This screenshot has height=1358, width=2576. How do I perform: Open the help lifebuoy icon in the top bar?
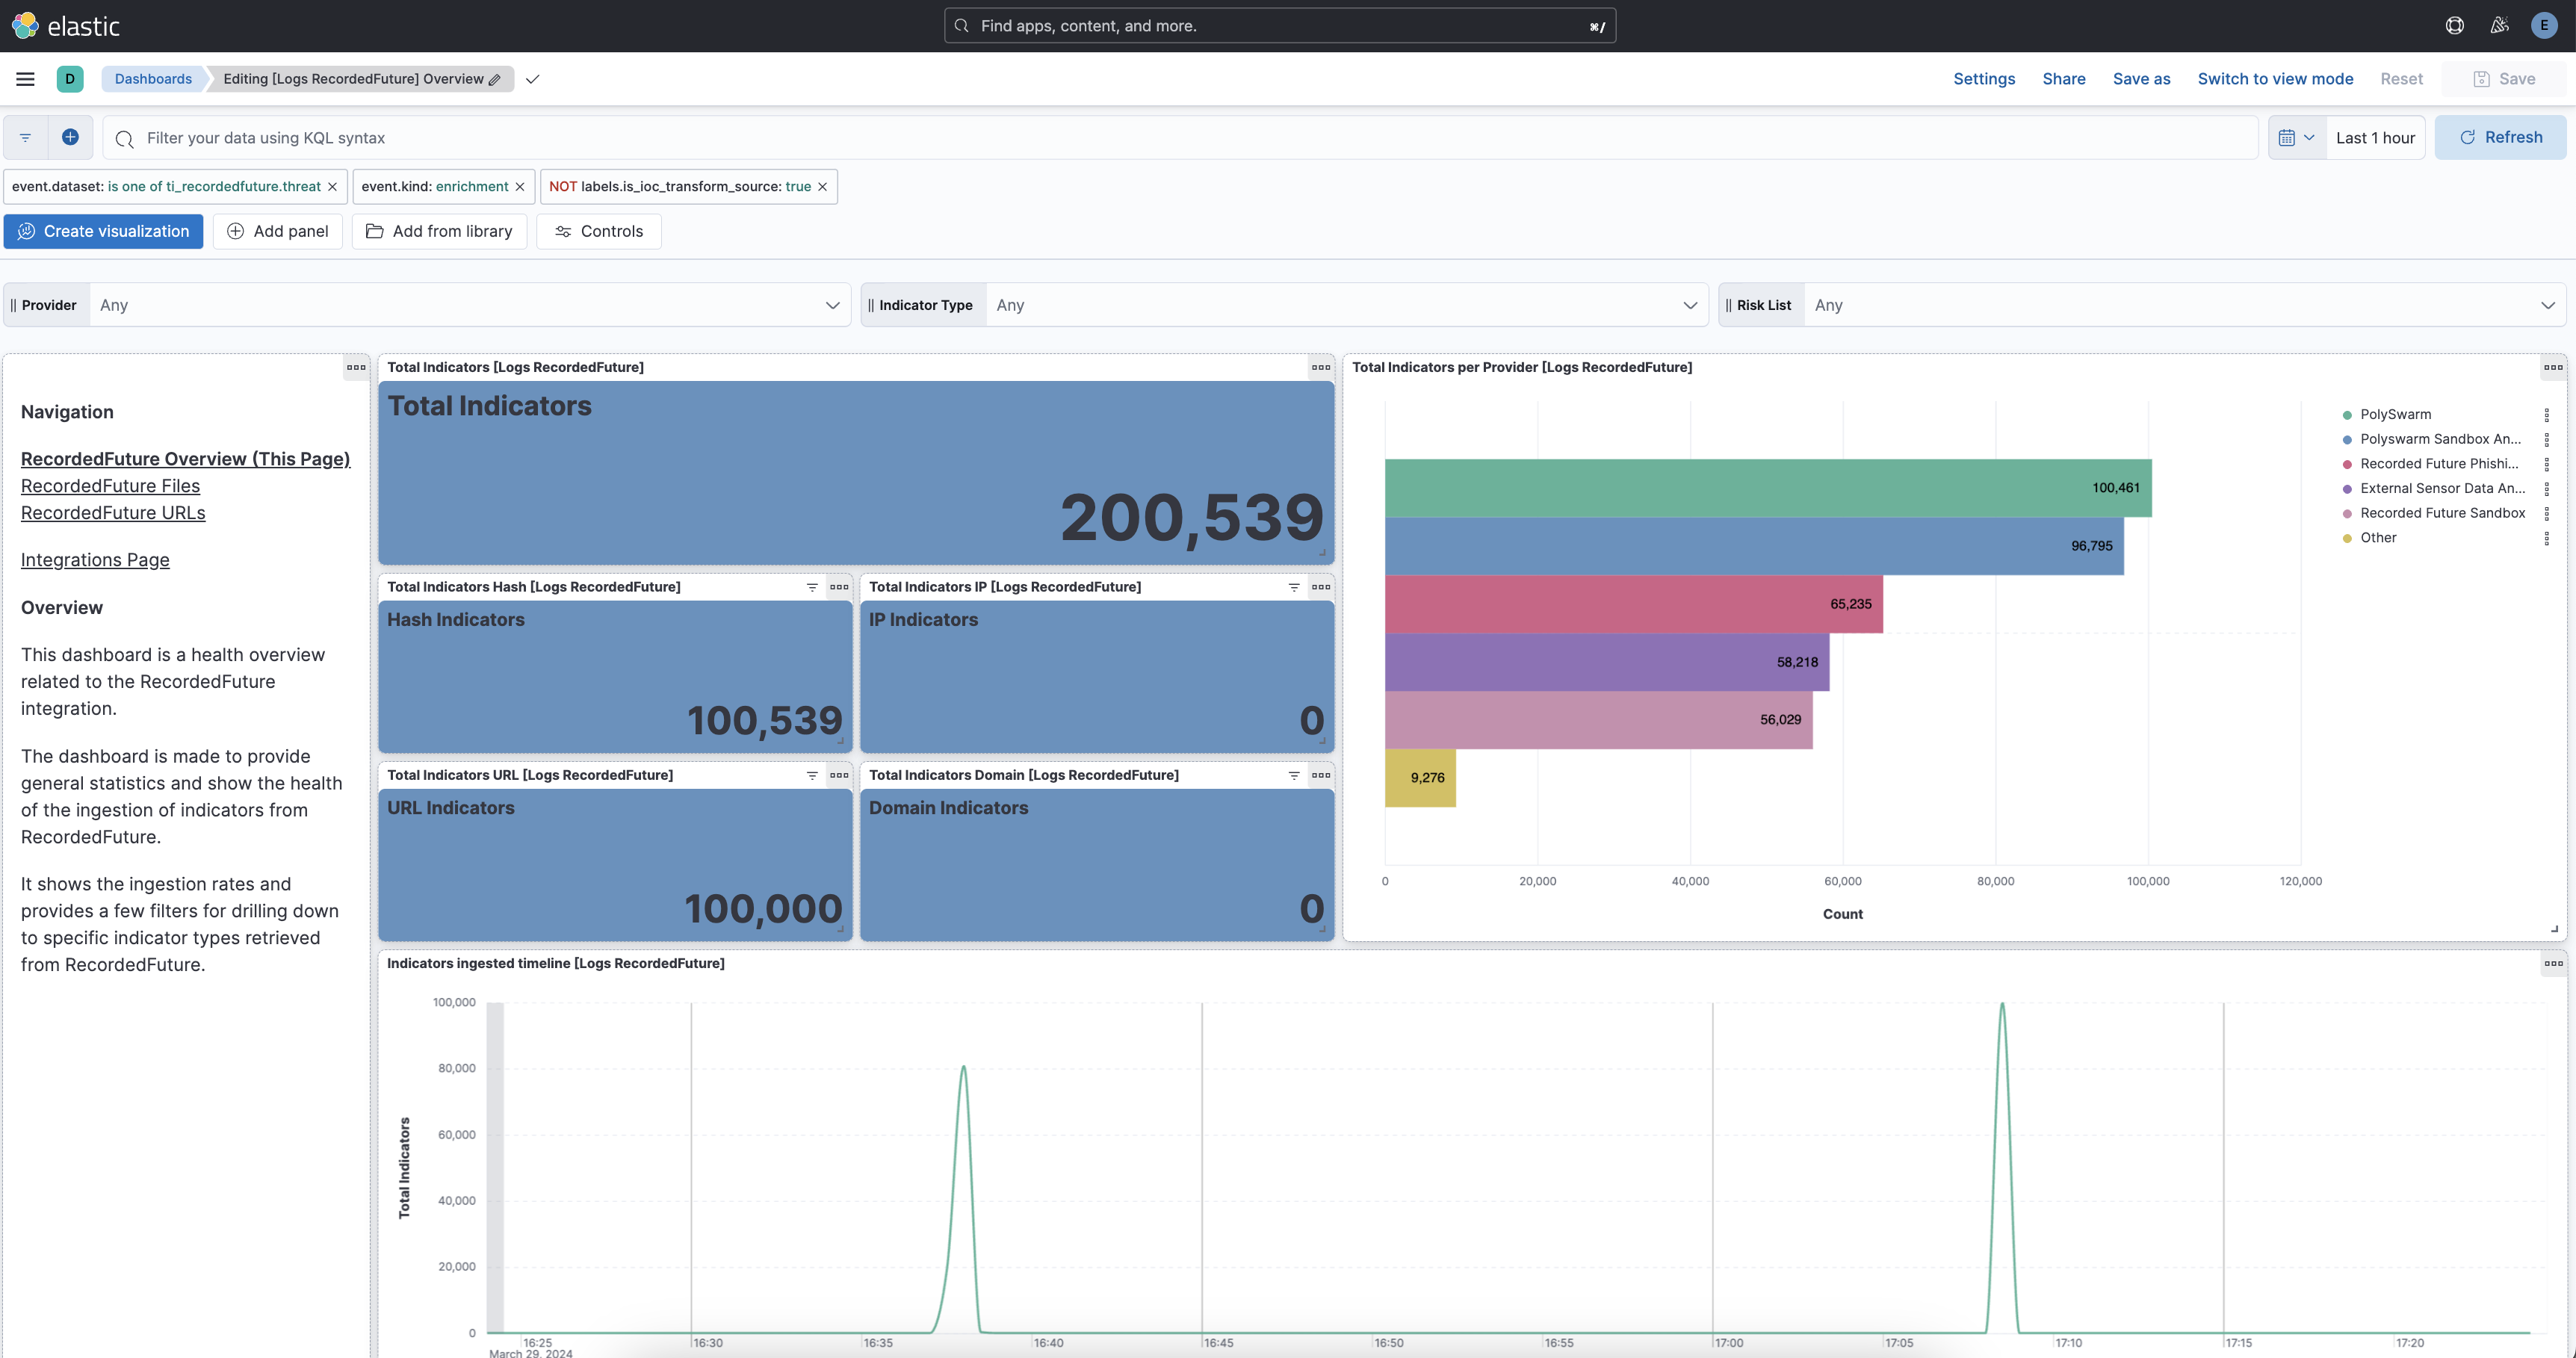[2454, 25]
